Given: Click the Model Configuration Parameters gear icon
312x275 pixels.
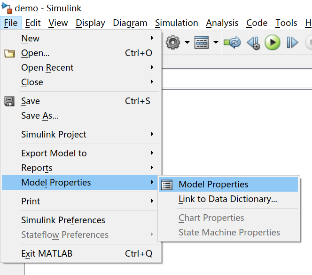Looking at the screenshot, I should 173,42.
